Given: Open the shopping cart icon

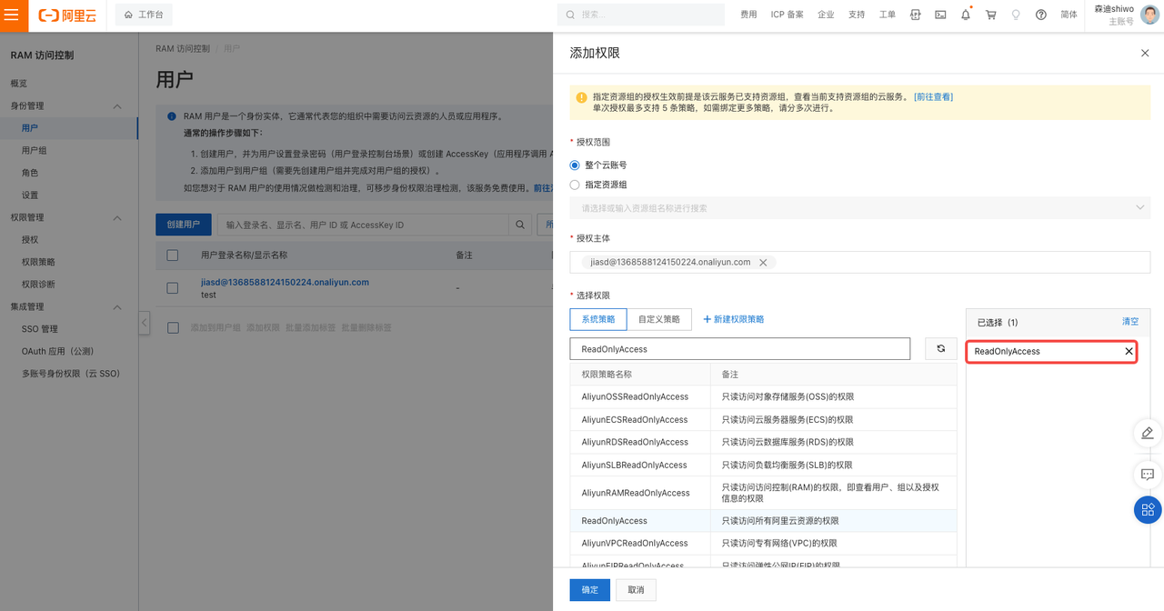Looking at the screenshot, I should [x=991, y=15].
